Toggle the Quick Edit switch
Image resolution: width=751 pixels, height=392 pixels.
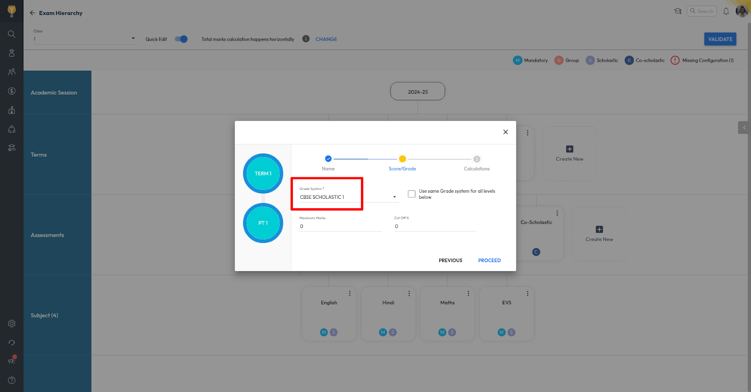(x=181, y=39)
